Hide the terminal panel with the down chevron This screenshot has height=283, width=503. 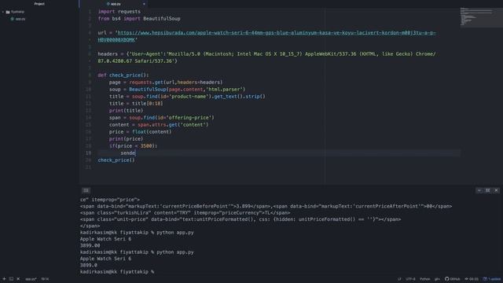point(479,190)
